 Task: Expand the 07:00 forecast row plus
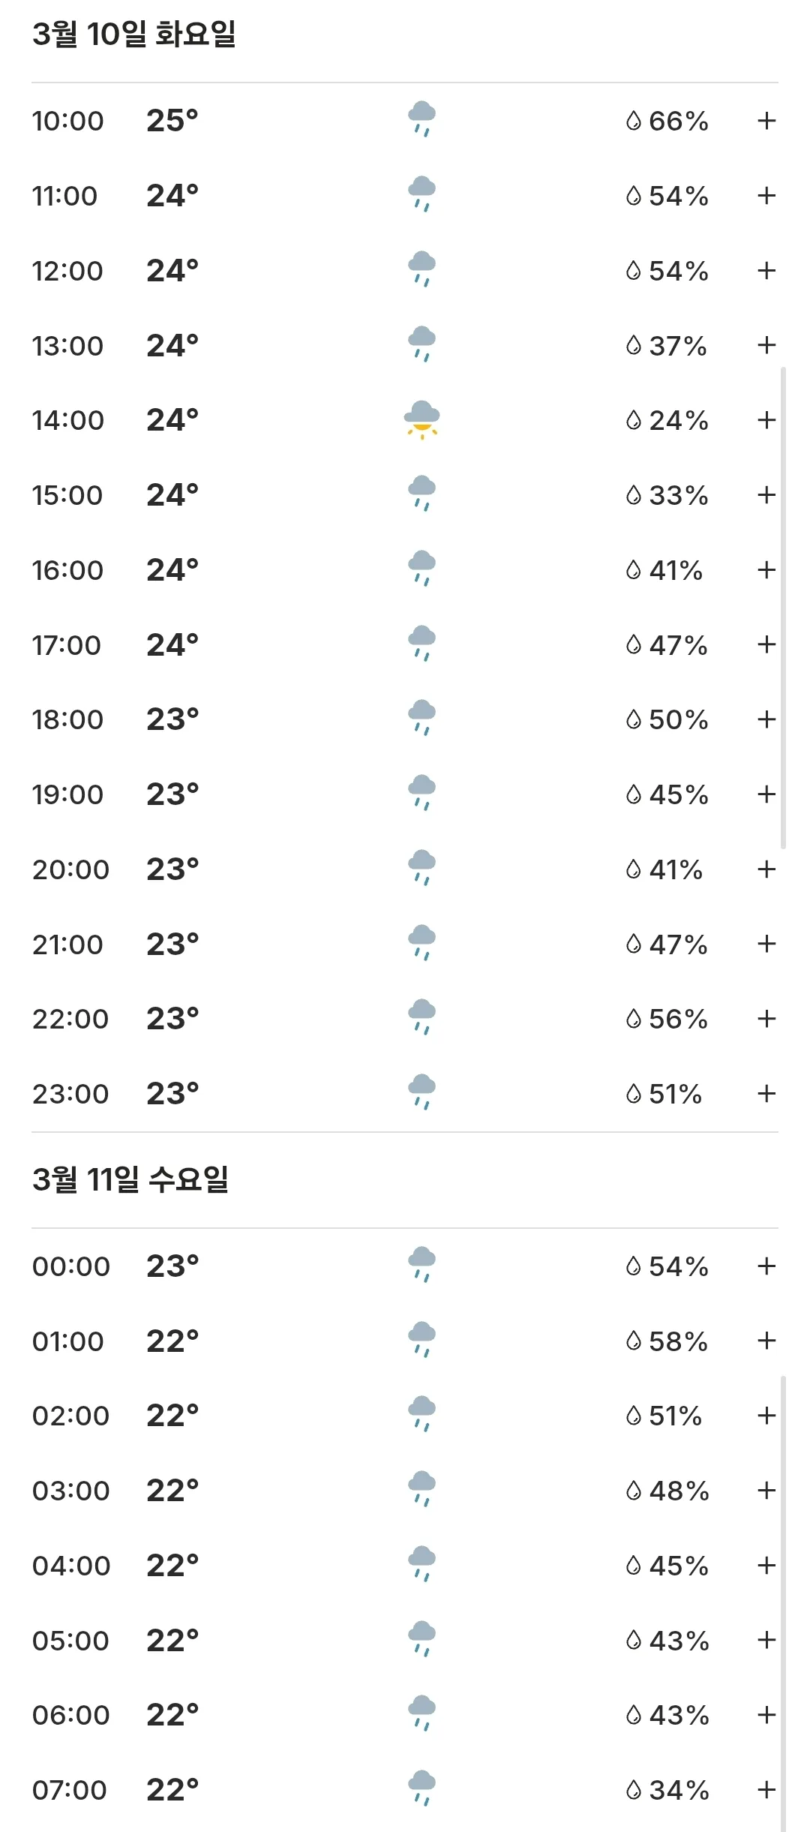pyautogui.click(x=766, y=1790)
